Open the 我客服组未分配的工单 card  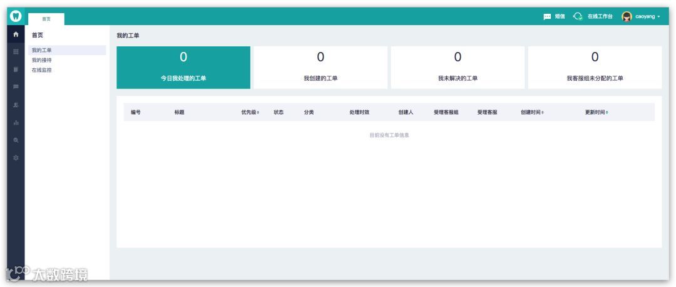coord(595,68)
